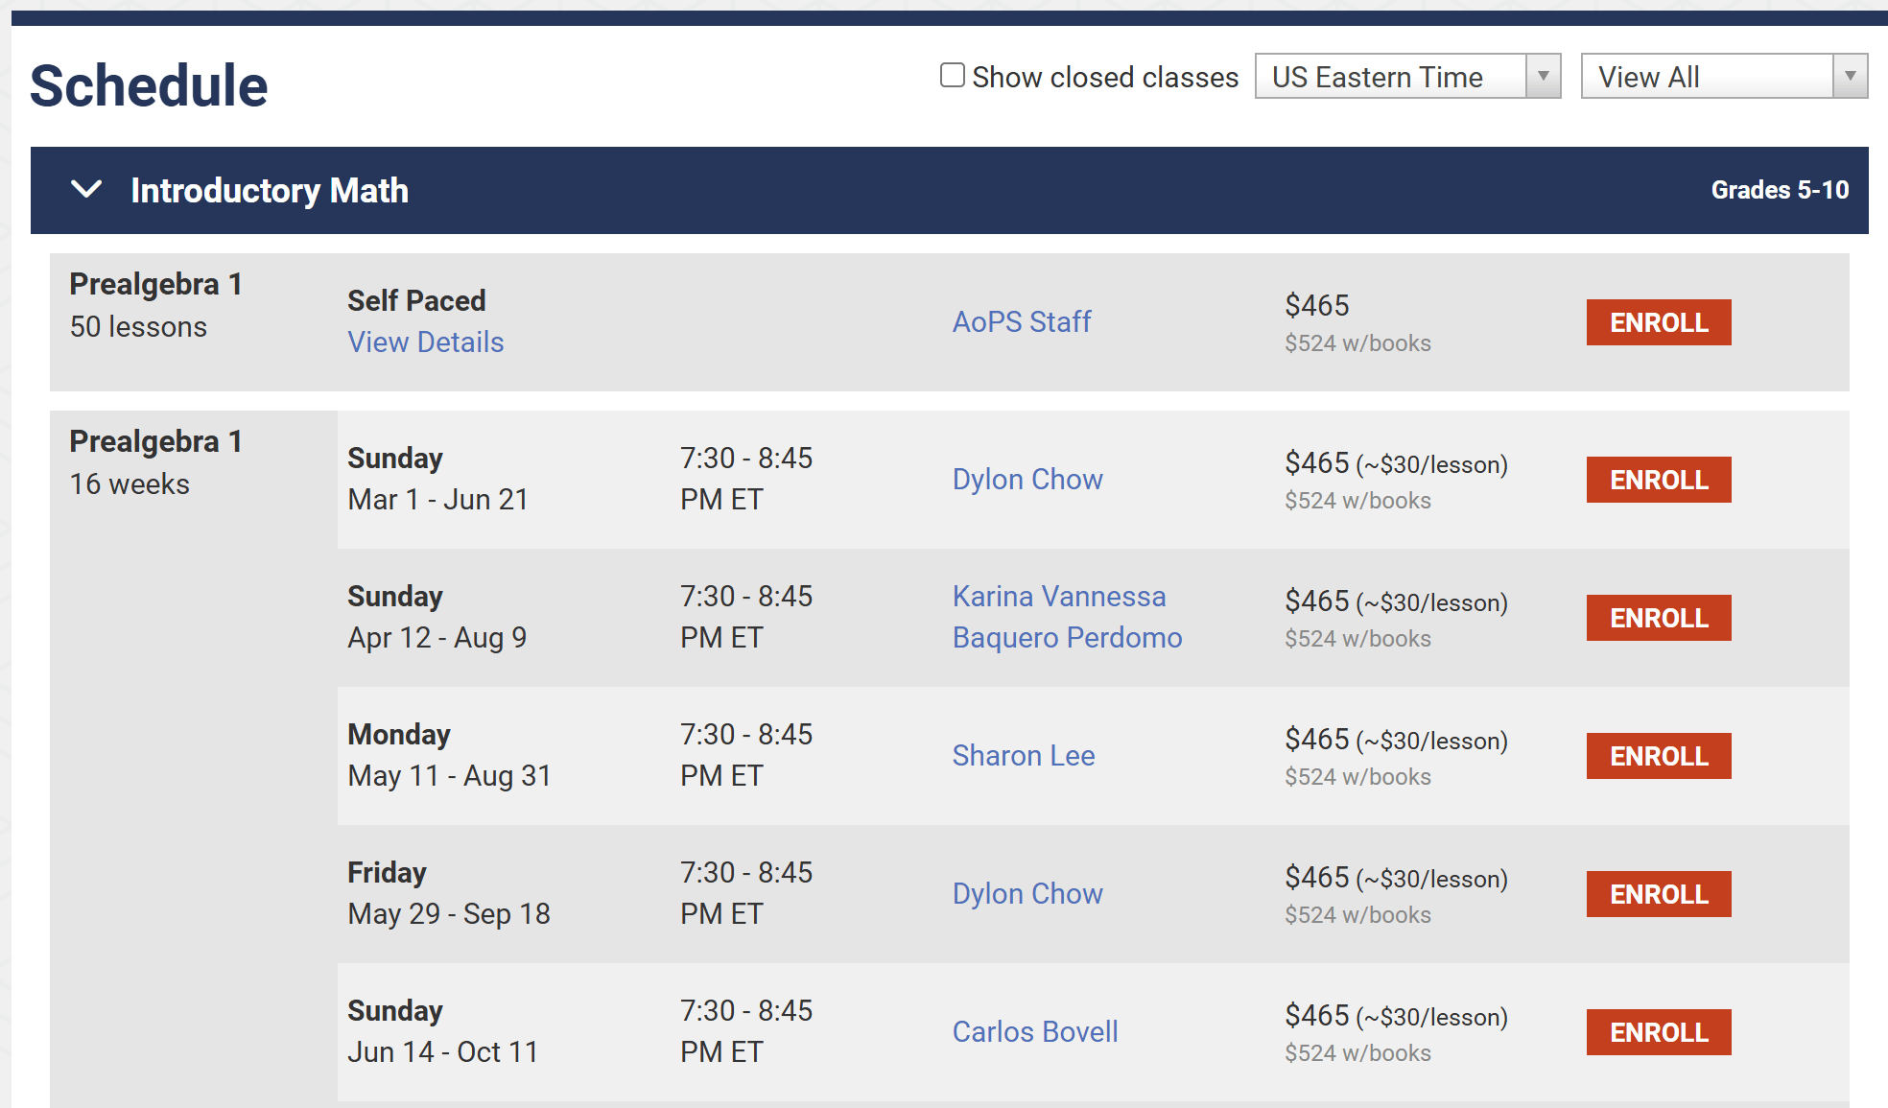This screenshot has height=1108, width=1888.
Task: Enroll in the Jun 14 - Oct 11 class
Action: 1658,1032
